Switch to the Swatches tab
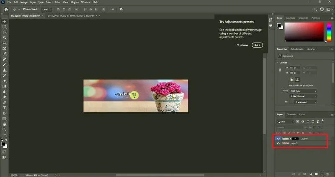 pyautogui.click(x=290, y=18)
